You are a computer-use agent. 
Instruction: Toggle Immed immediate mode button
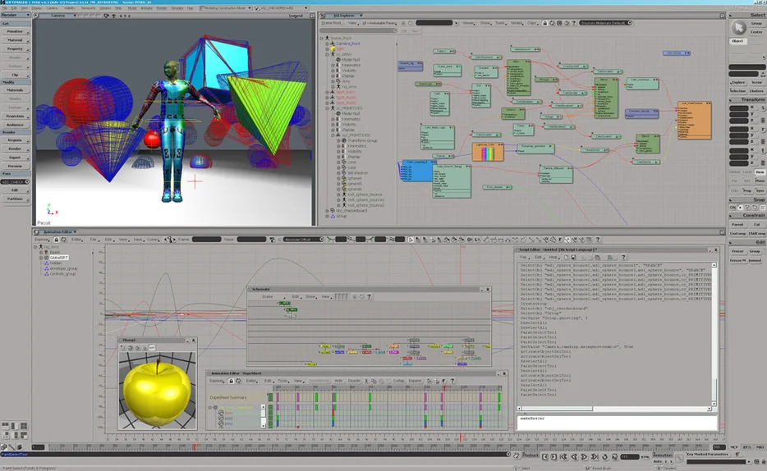click(755, 260)
